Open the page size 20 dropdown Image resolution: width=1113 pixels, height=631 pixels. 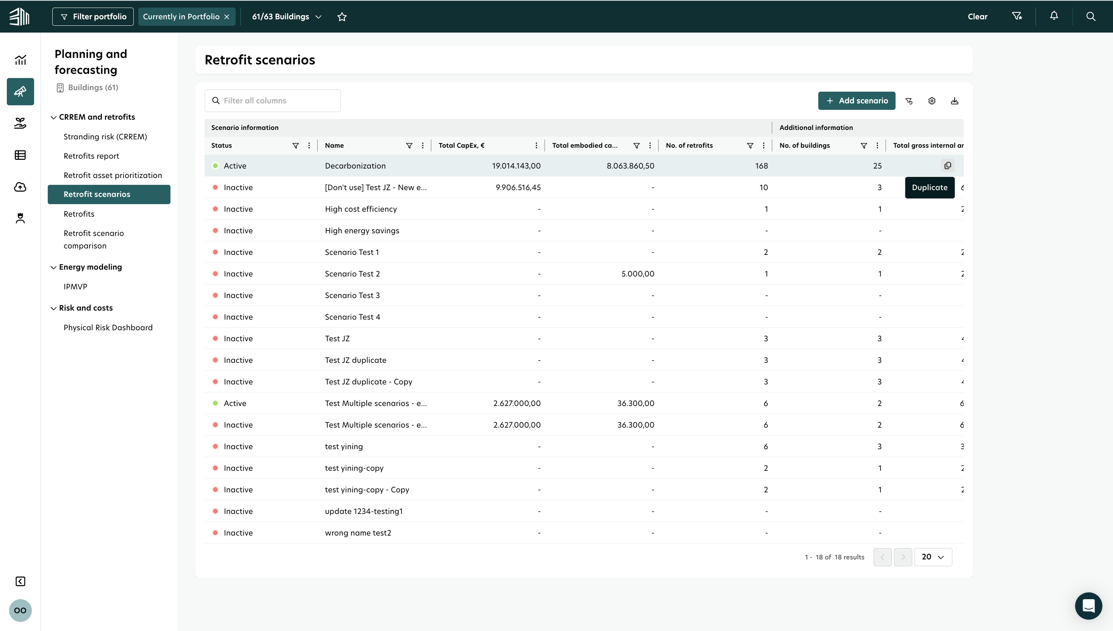933,557
